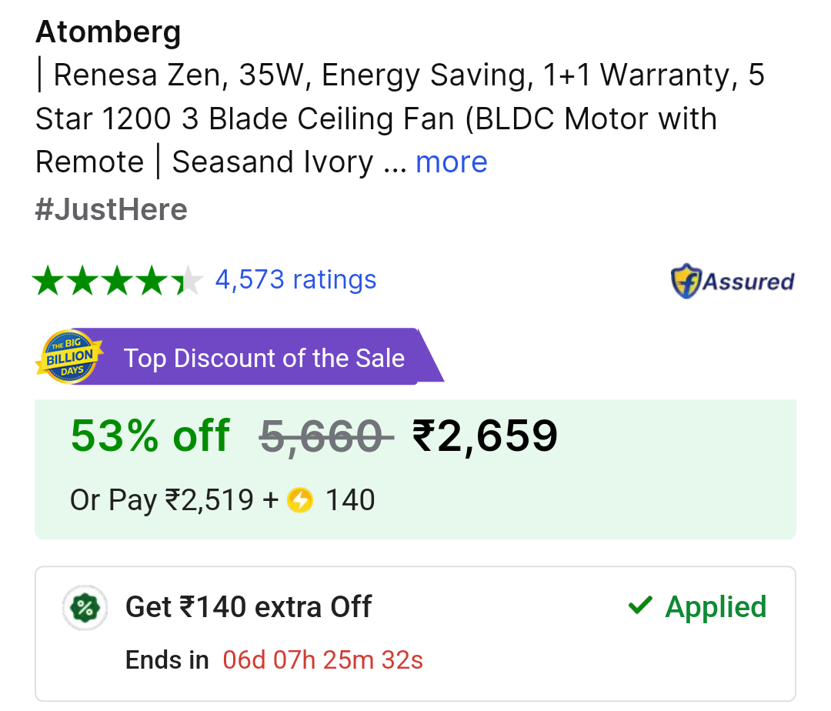Click the green checkmark beside Applied

pyautogui.click(x=640, y=606)
